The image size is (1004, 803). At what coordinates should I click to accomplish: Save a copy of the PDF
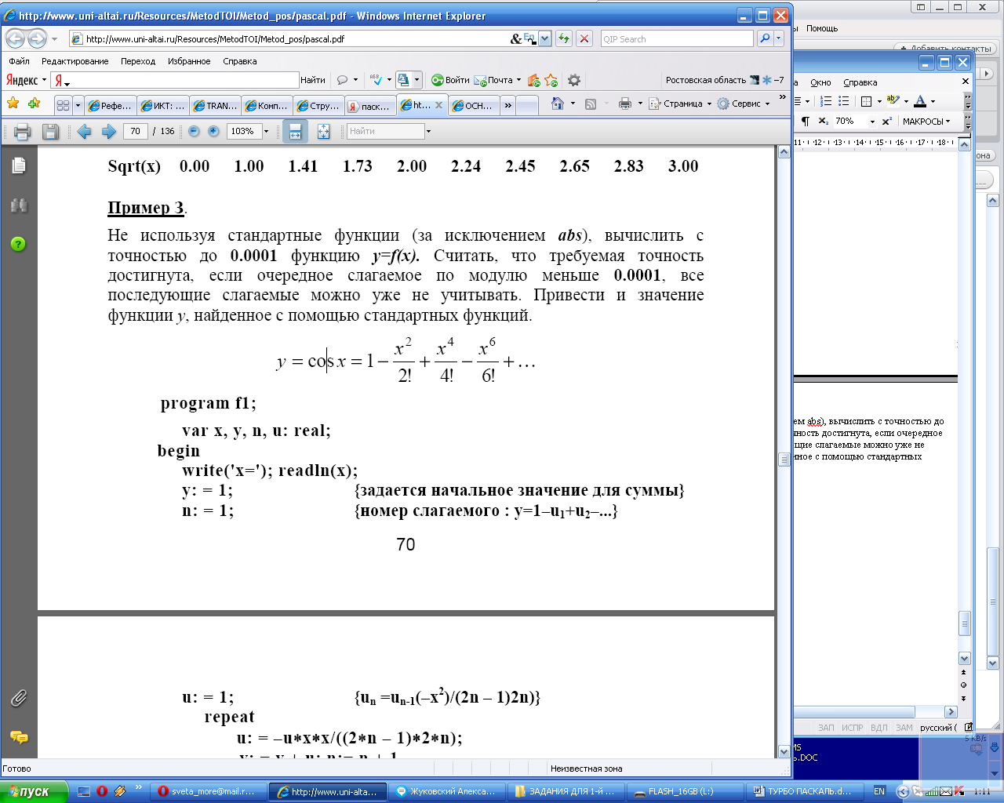pos(50,132)
